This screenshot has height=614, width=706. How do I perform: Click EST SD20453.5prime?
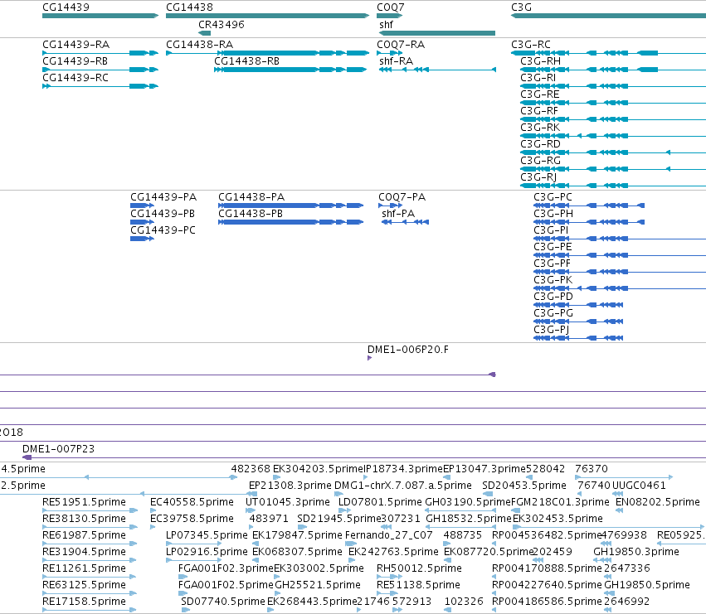pyautogui.click(x=524, y=486)
